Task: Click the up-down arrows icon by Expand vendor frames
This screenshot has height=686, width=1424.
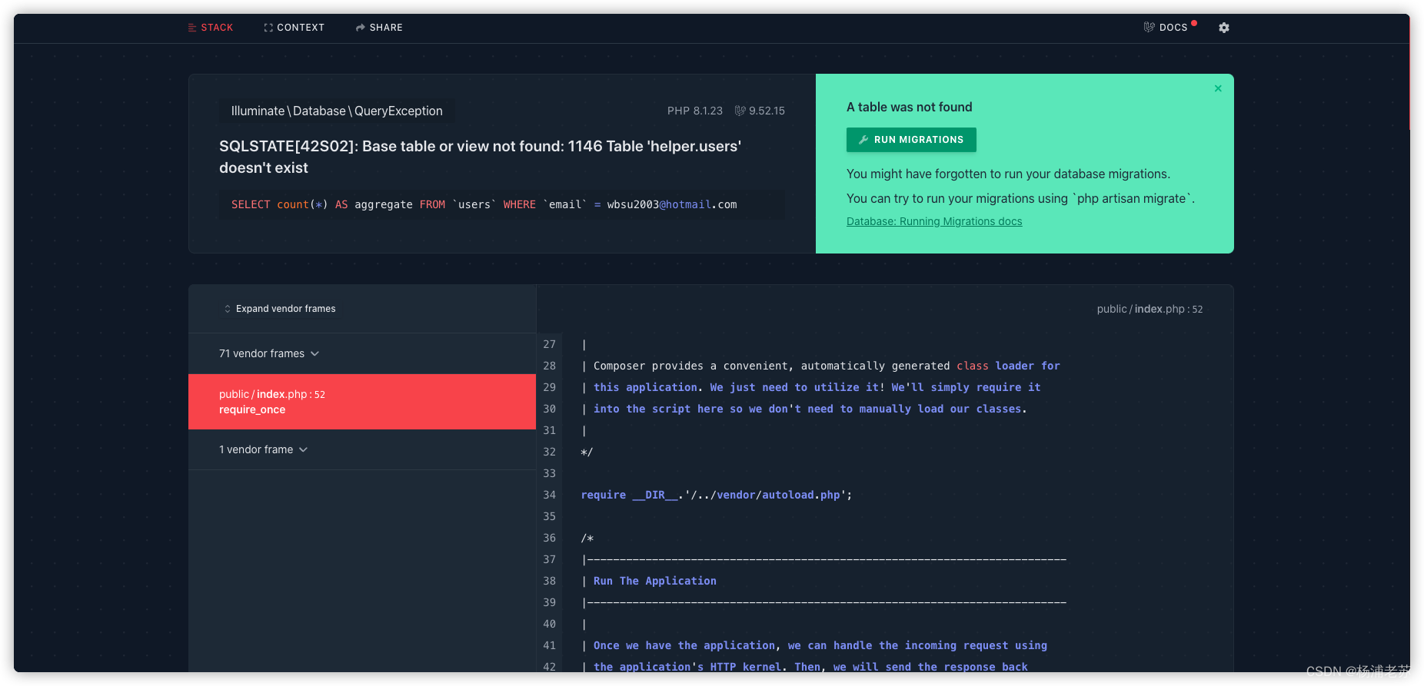Action: click(228, 309)
